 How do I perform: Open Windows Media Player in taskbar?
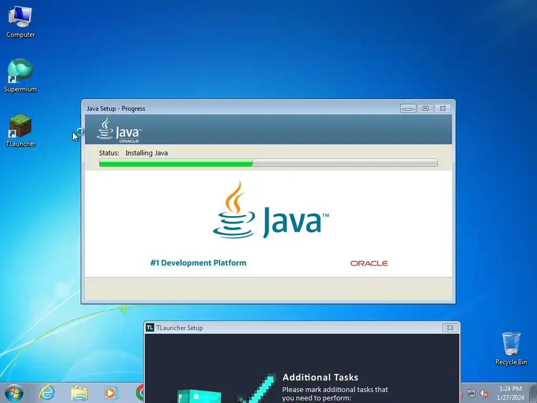click(111, 393)
